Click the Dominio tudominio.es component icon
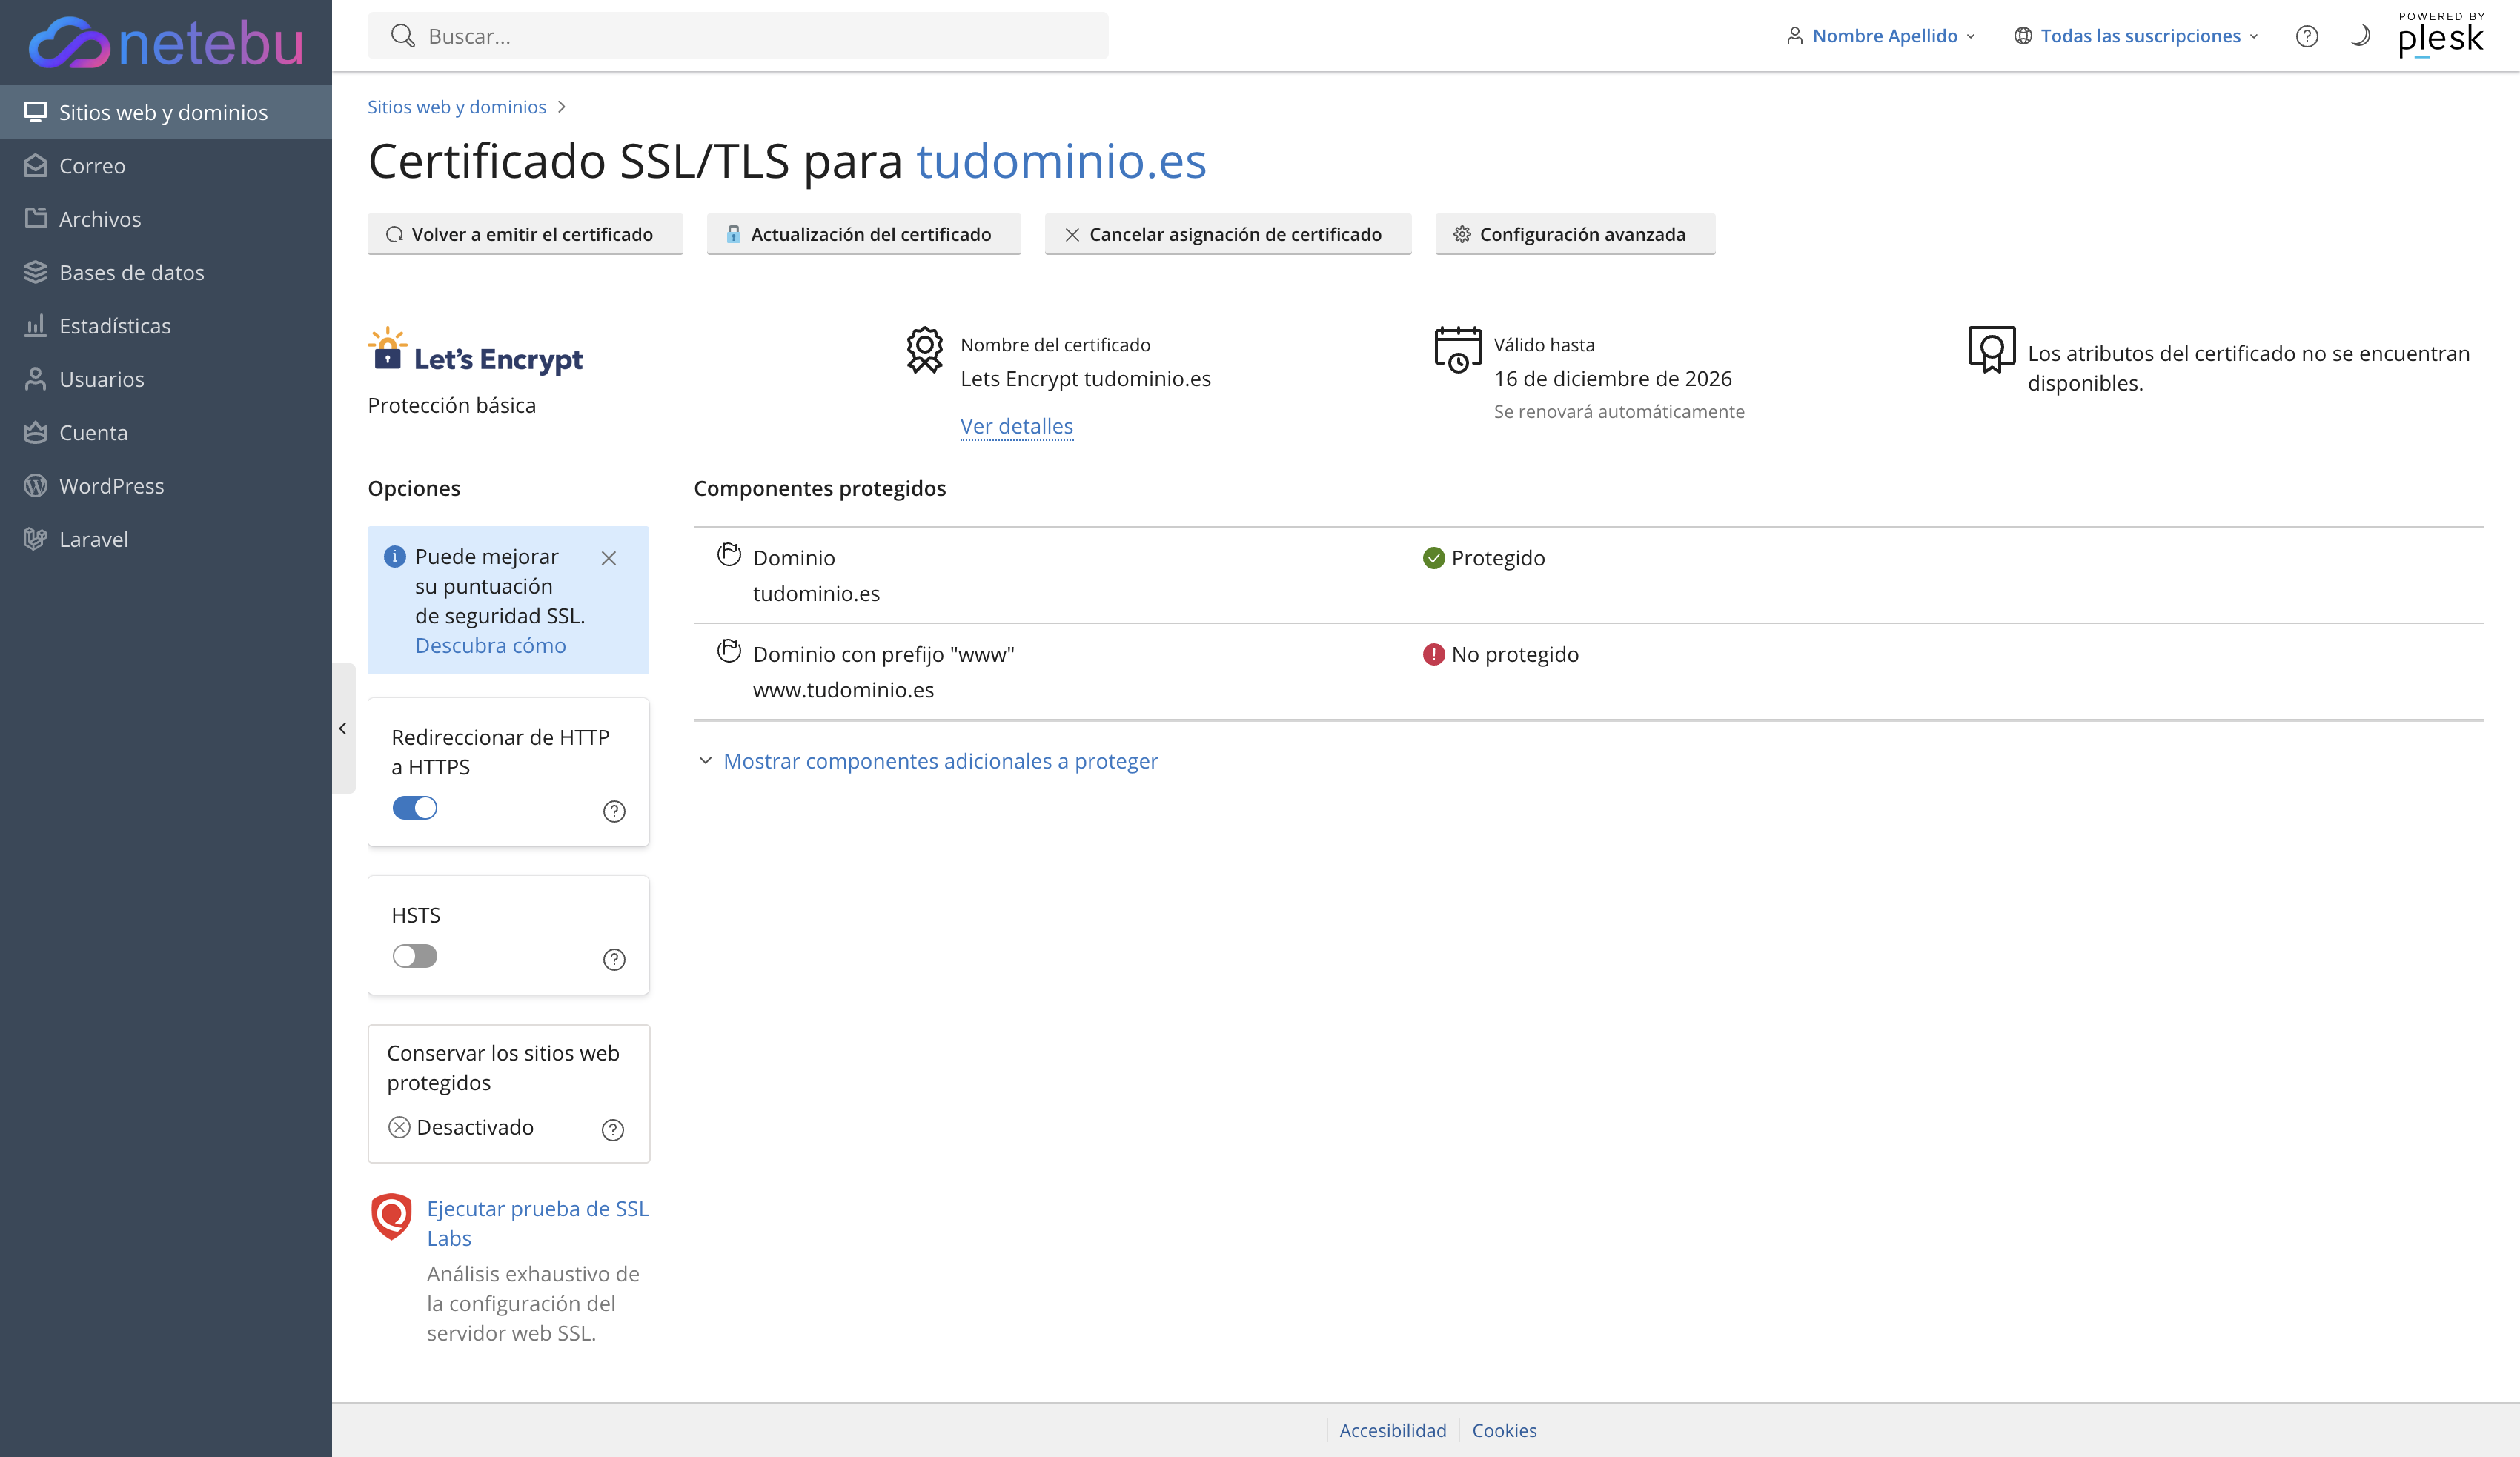Screen dimensions: 2520x1457 [x=729, y=555]
